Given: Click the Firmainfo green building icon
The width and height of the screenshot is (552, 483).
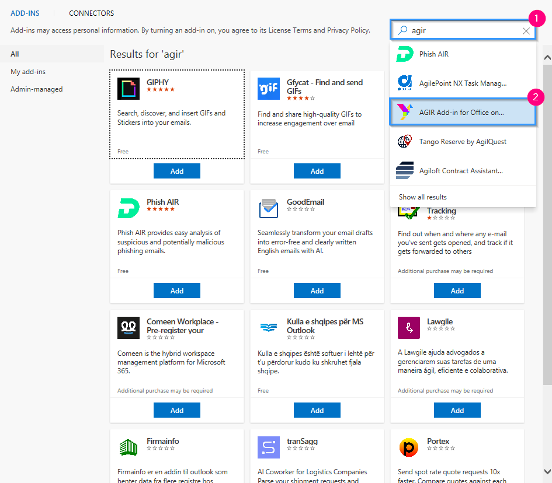Looking at the screenshot, I should click(x=128, y=447).
